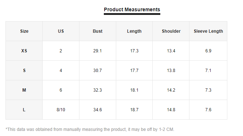Click the Bust column header
The image size is (243, 136).
(x=98, y=31)
